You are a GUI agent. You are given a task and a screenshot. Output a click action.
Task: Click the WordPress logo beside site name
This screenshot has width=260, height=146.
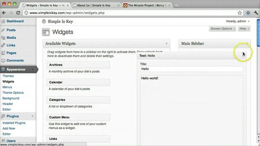(44, 21)
